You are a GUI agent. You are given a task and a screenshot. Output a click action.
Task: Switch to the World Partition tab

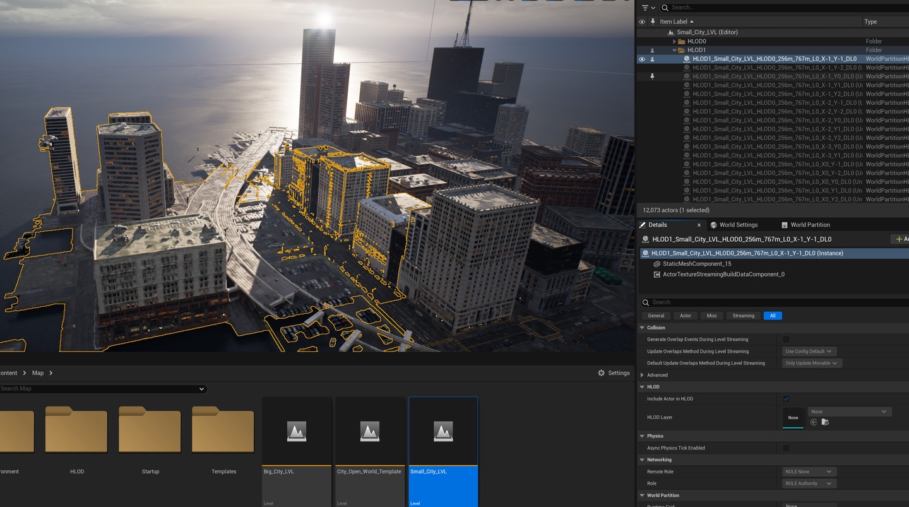click(810, 225)
